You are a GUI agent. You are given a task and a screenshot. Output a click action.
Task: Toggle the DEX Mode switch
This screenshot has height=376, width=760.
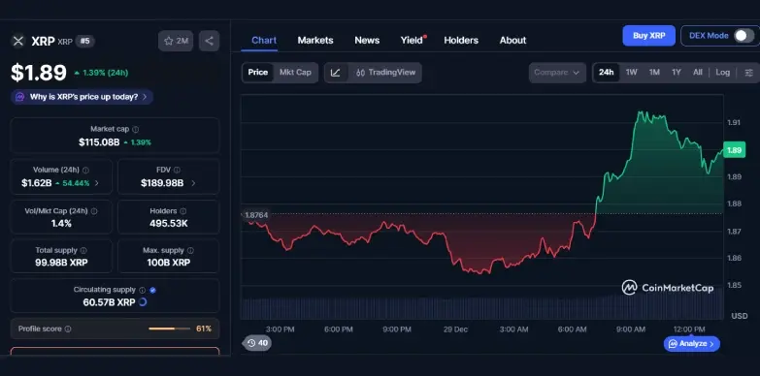click(744, 36)
